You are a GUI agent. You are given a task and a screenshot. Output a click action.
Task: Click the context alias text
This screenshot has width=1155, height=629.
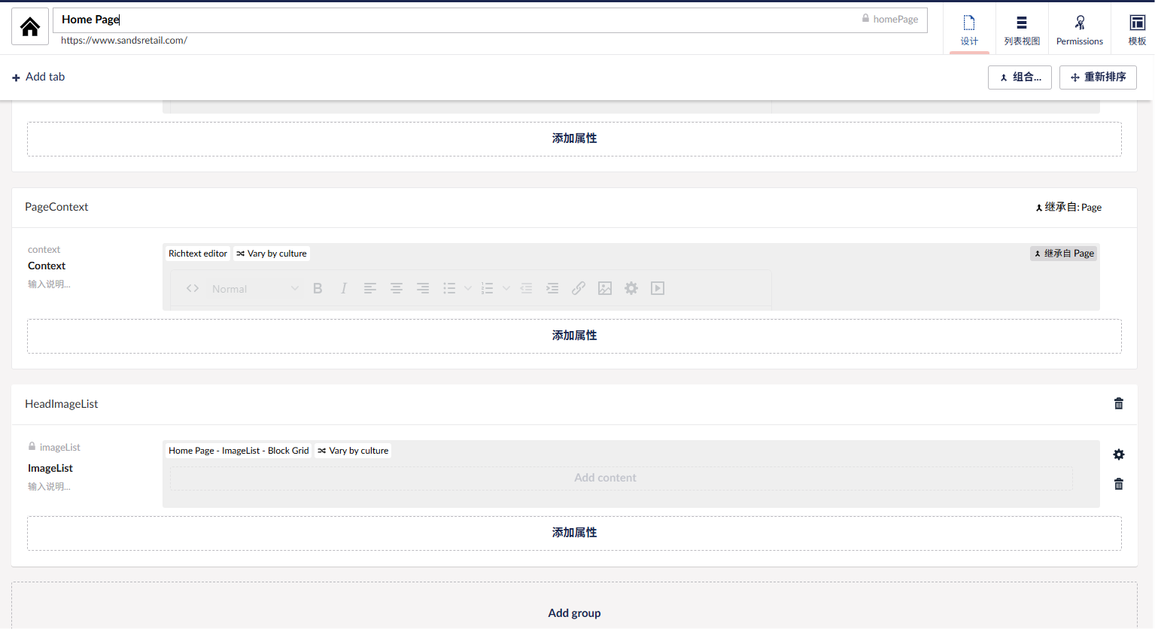coord(44,250)
